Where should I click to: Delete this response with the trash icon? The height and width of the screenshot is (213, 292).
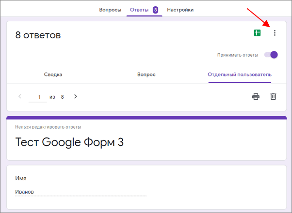273,97
